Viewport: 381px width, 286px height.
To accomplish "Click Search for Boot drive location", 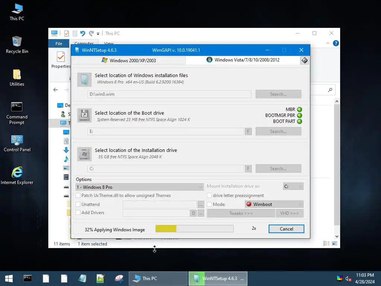I will point(278,131).
